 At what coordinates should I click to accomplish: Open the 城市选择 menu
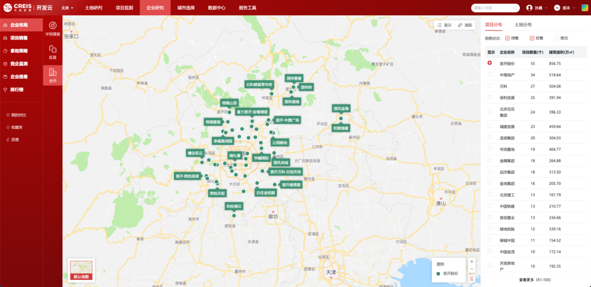[186, 8]
